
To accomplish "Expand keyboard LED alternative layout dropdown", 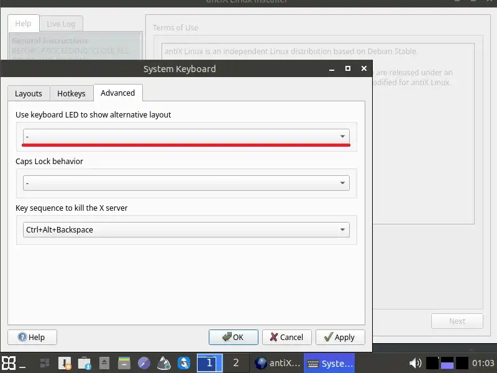I will tap(186, 136).
